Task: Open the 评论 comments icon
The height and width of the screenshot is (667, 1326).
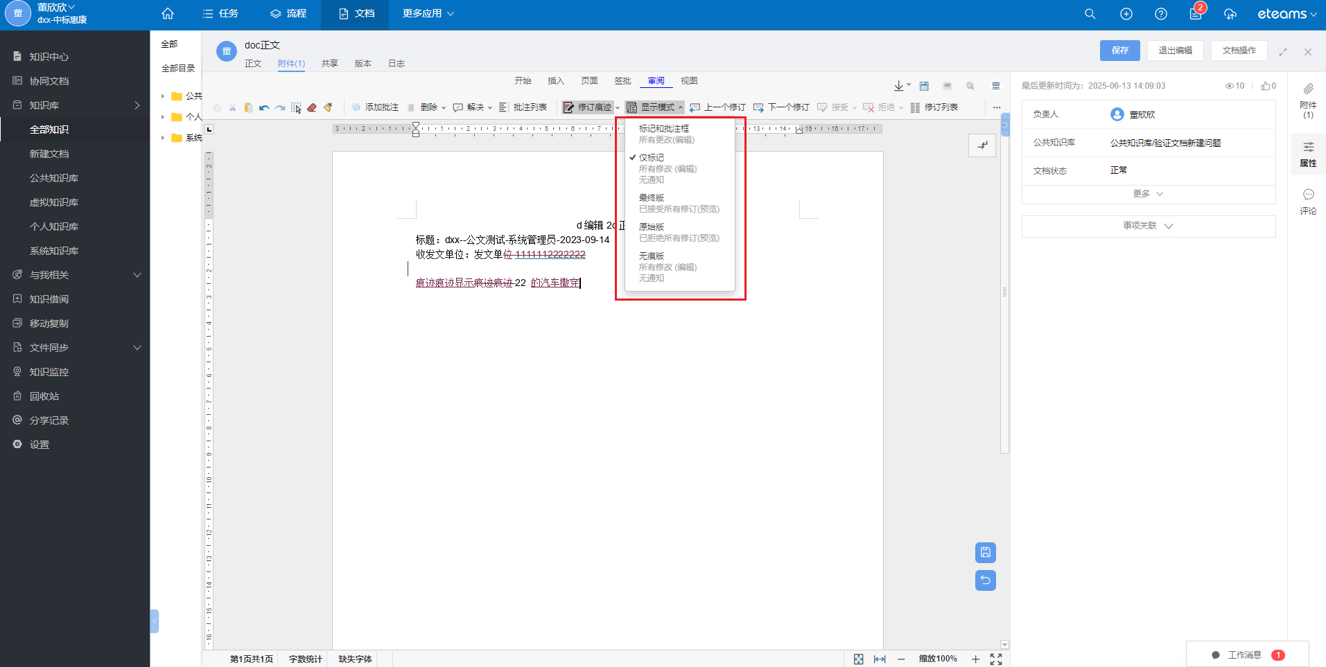Action: pos(1308,202)
